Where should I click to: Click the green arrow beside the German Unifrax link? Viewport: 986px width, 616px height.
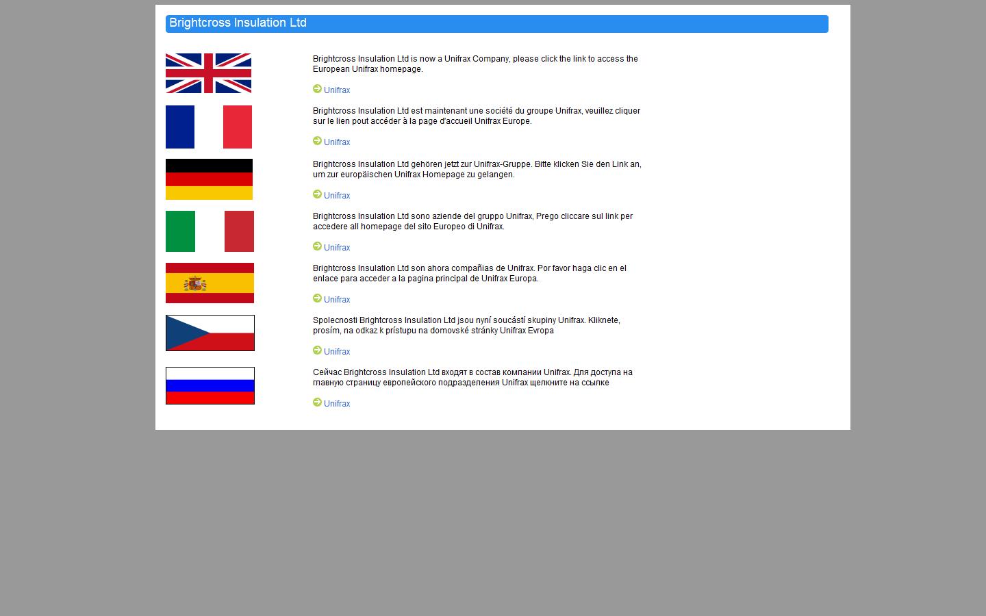click(x=318, y=195)
